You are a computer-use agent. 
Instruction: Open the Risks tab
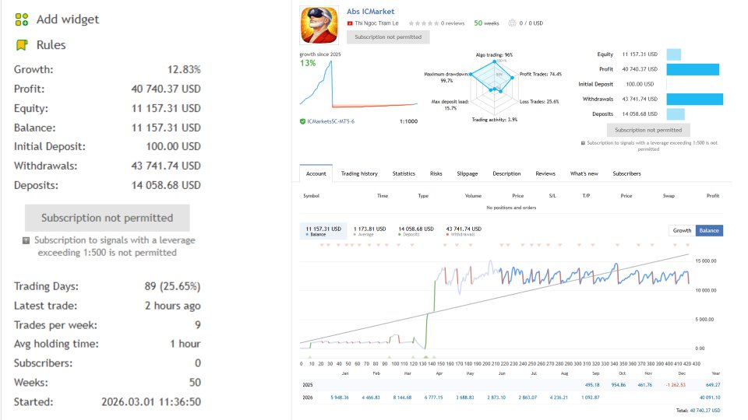[x=436, y=173]
